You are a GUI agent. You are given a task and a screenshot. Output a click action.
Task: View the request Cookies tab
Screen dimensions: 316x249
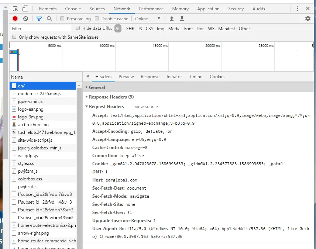click(217, 77)
